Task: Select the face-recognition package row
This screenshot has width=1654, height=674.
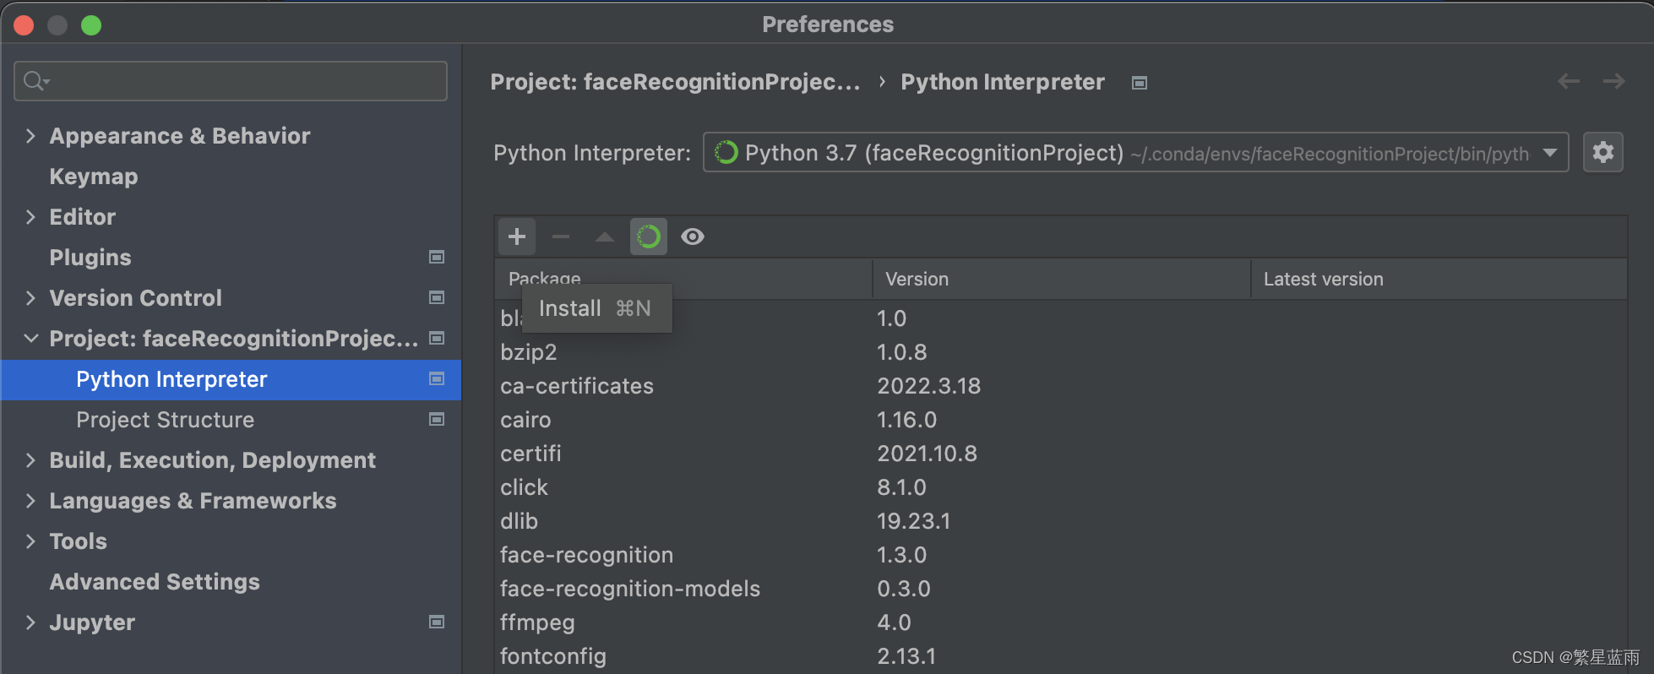Action: click(586, 555)
